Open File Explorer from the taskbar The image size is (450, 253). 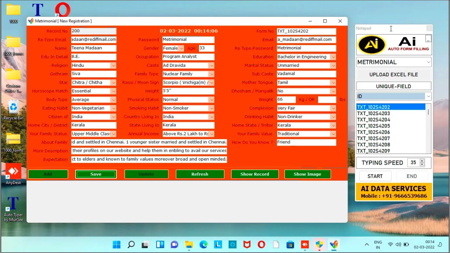189,244
